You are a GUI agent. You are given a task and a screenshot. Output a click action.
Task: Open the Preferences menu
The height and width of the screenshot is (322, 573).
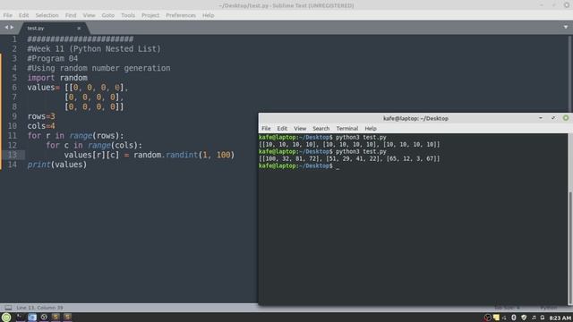click(x=181, y=15)
